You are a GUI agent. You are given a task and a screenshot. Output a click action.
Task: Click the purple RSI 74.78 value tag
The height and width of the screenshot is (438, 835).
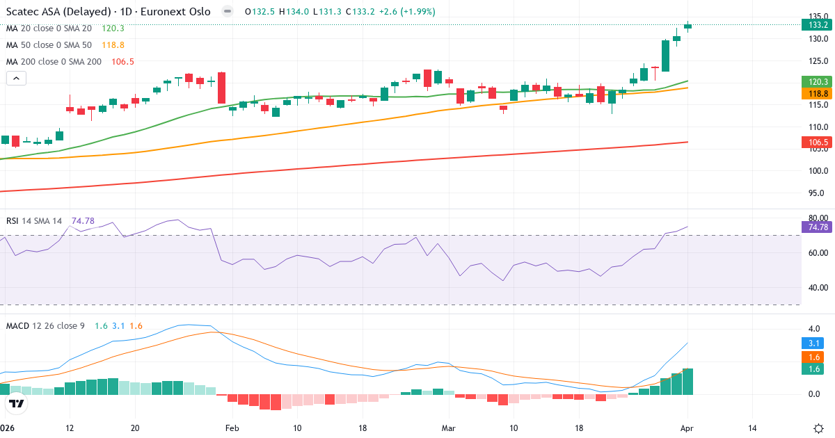pyautogui.click(x=818, y=227)
